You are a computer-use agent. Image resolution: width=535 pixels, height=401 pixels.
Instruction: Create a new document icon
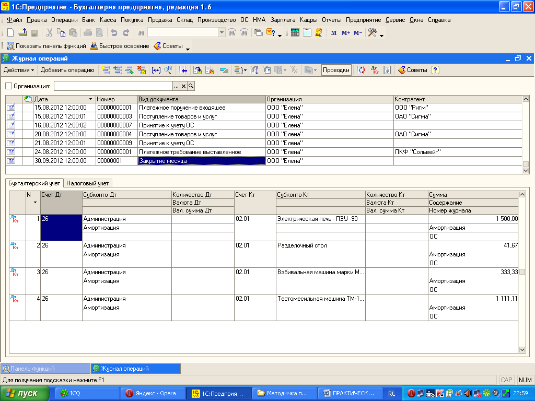[x=10, y=33]
